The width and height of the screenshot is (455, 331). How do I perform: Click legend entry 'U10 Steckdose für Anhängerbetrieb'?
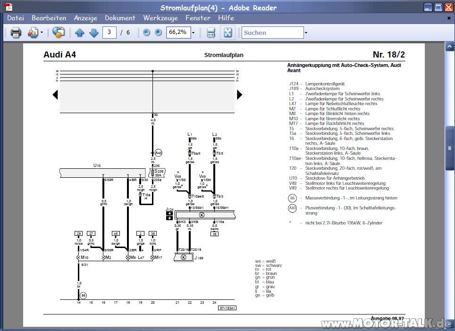pyautogui.click(x=327, y=178)
